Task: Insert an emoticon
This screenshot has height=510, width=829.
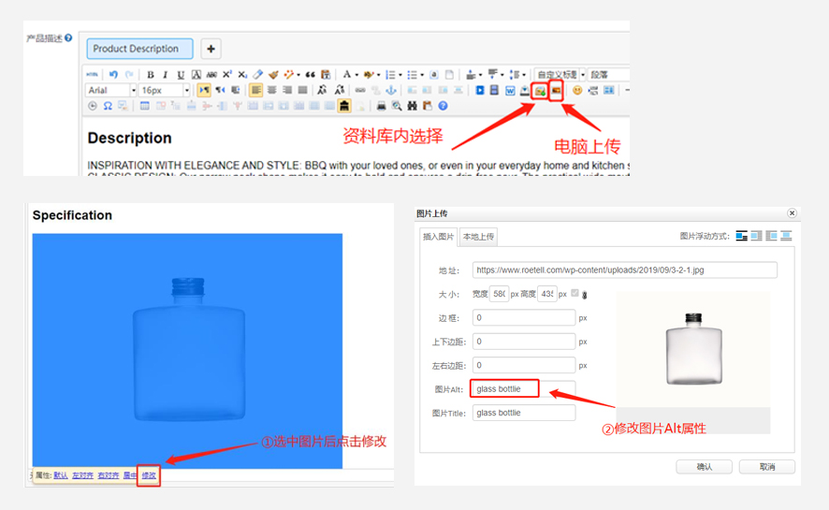Action: coord(577,91)
